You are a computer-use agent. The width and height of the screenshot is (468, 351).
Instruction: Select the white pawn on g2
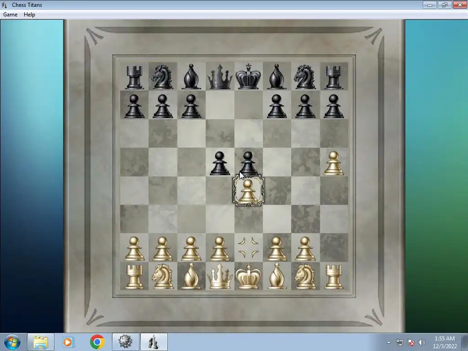pyautogui.click(x=305, y=249)
